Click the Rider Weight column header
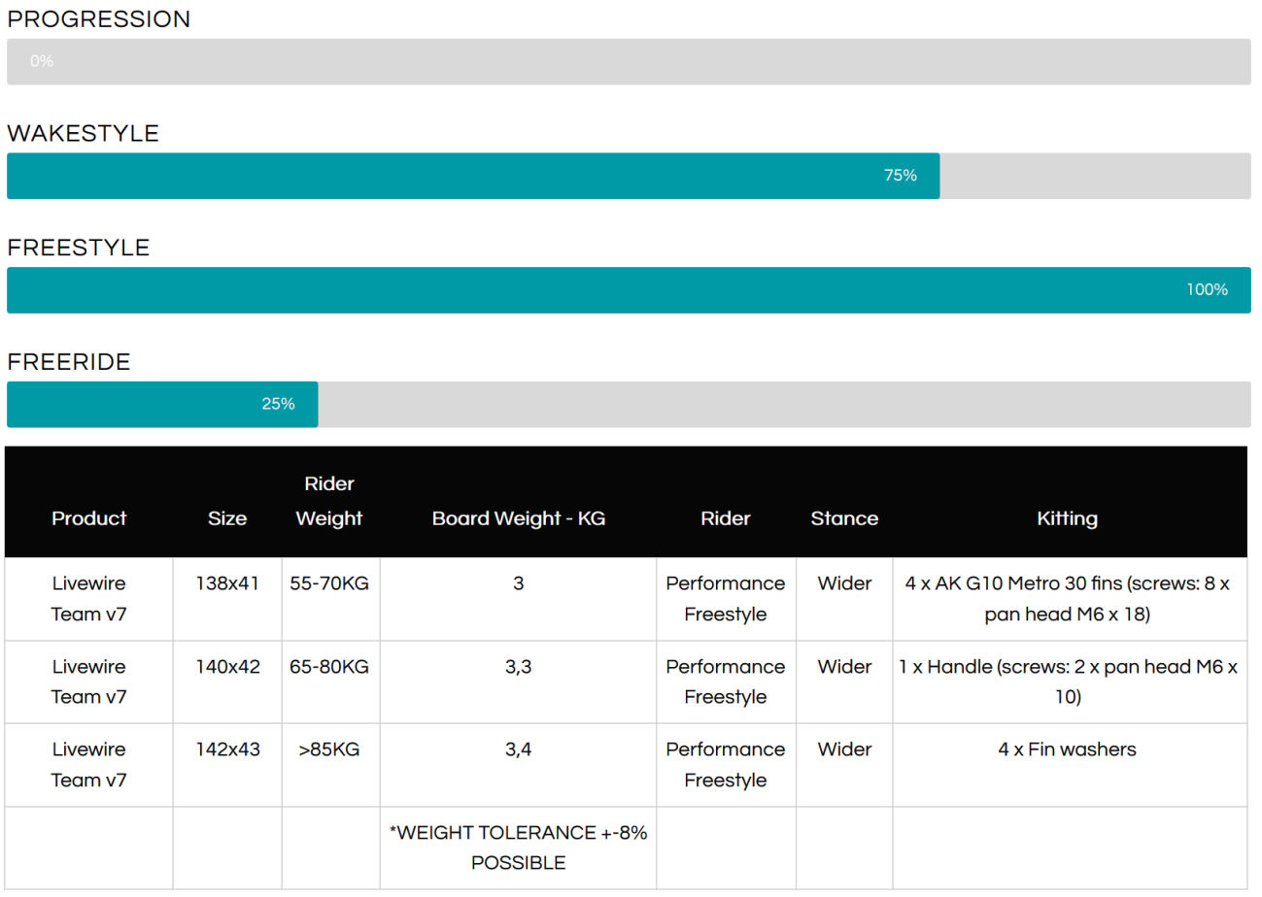Viewport: 1262px width, 897px height. click(329, 501)
